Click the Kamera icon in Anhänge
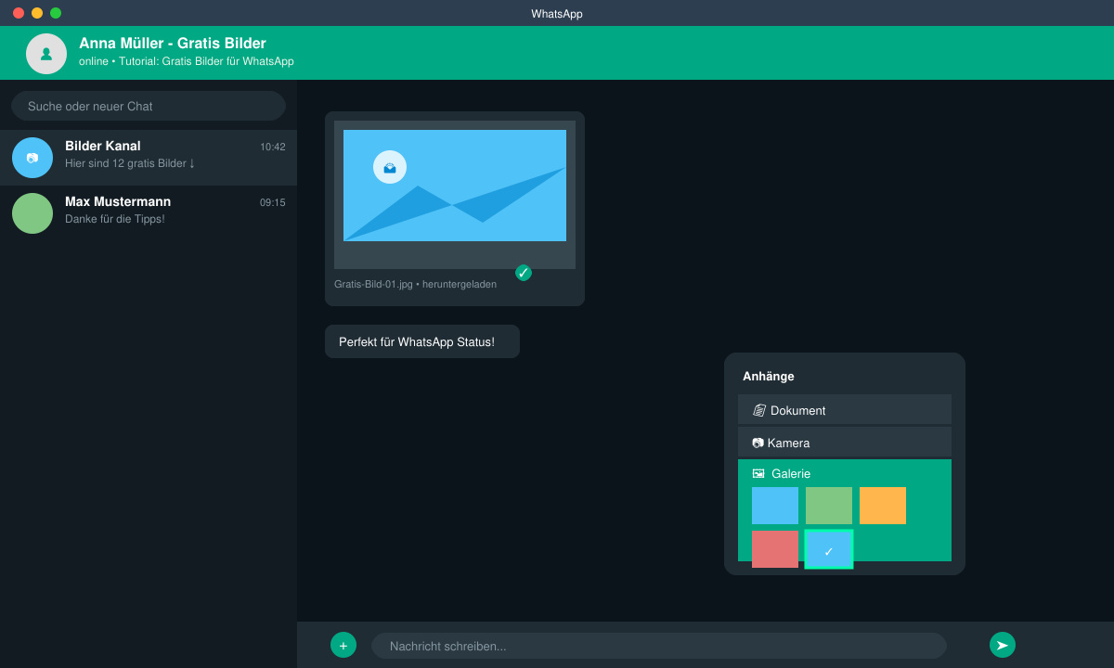 (758, 443)
